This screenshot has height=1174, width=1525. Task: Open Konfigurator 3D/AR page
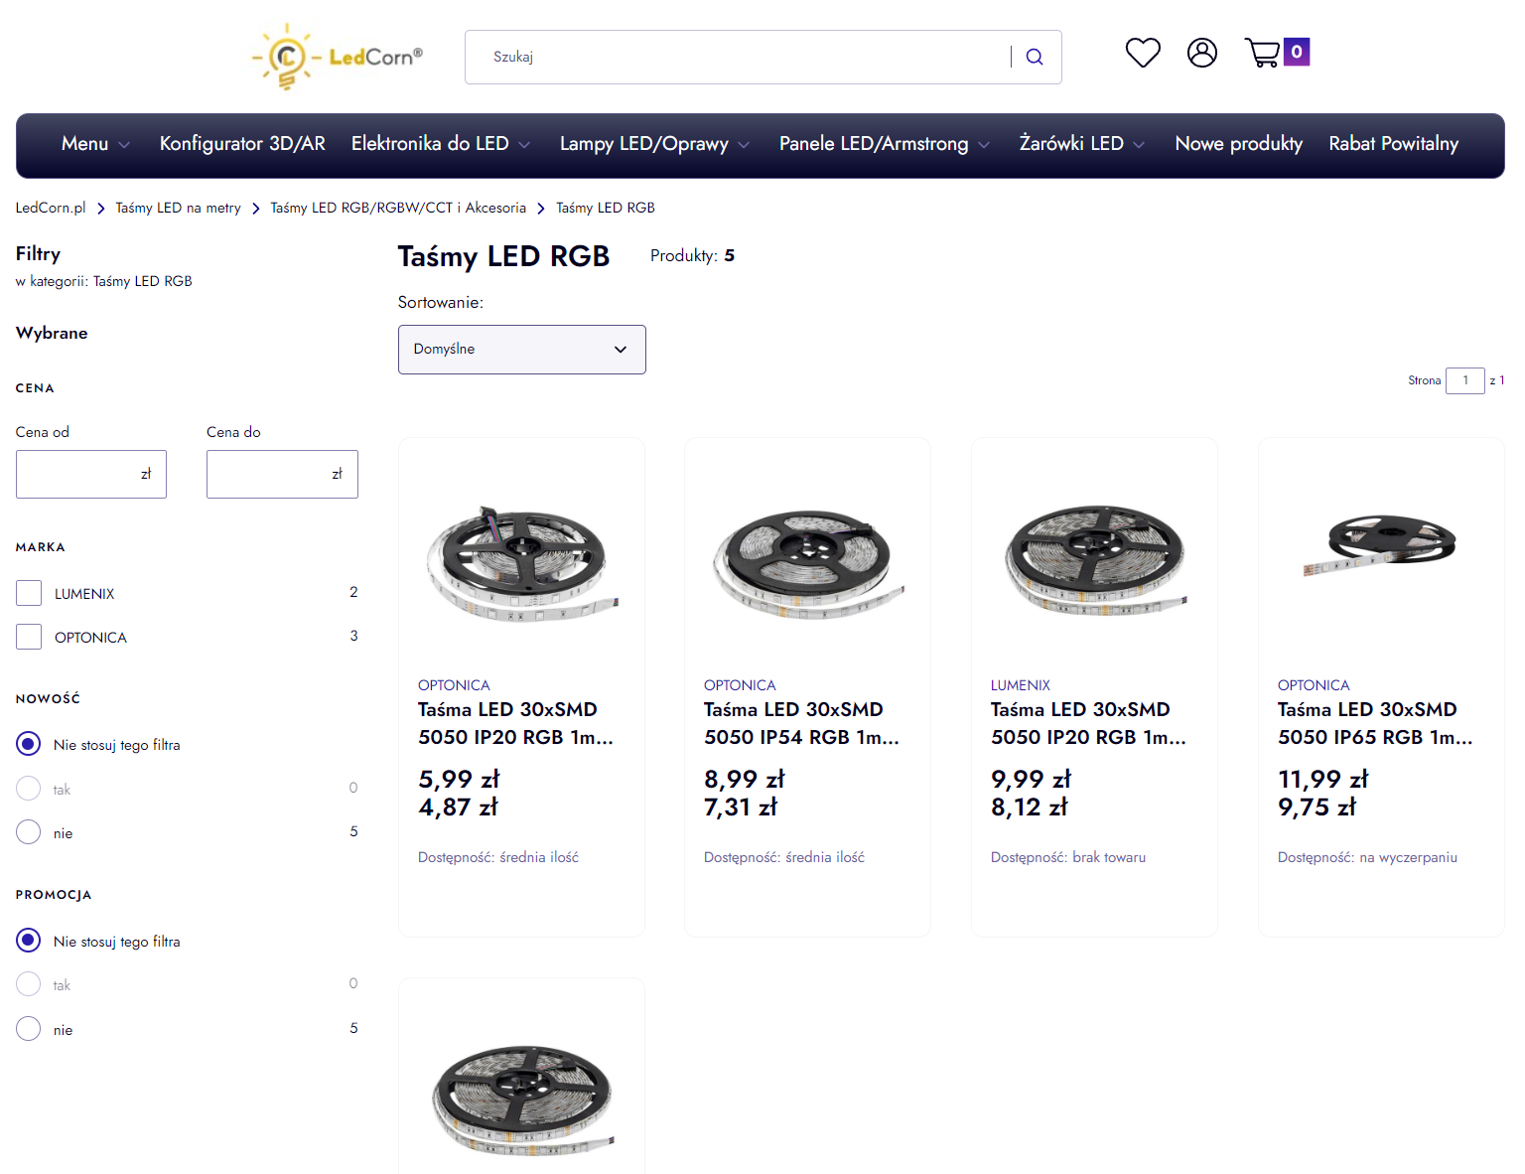click(x=242, y=144)
